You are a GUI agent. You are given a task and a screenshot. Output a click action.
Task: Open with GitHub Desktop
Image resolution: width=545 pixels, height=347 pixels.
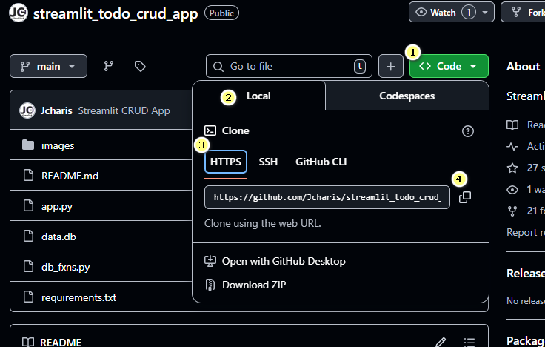(284, 261)
